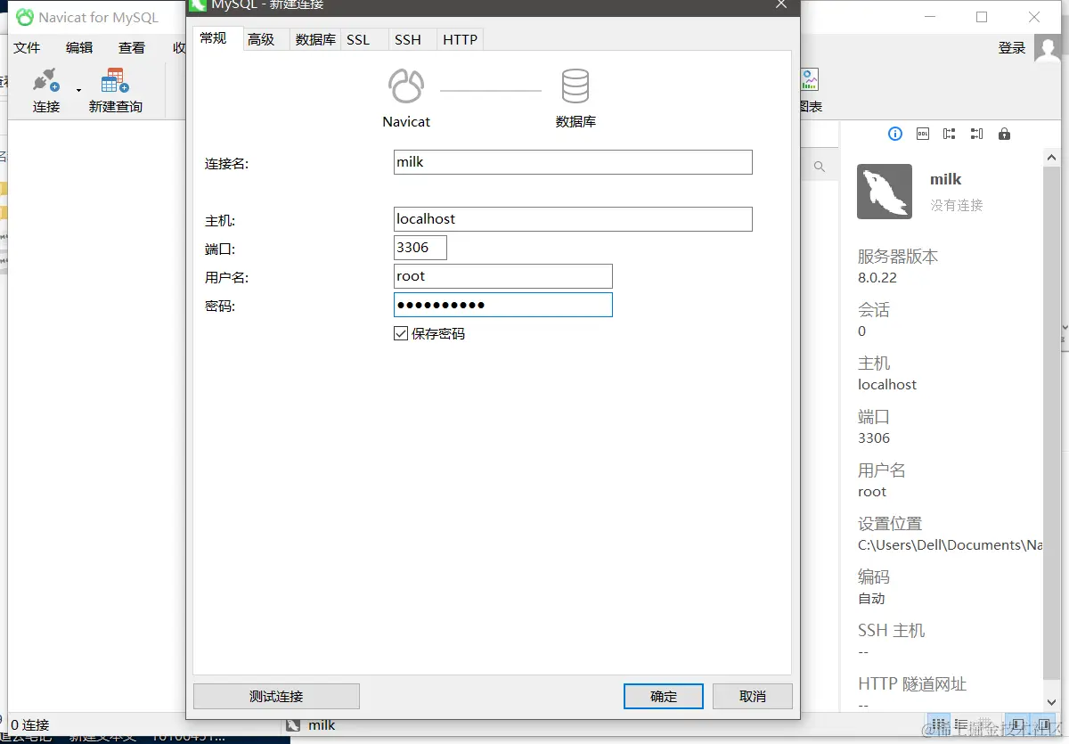Image resolution: width=1069 pixels, height=744 pixels.
Task: Click the 3306 value in the info panel
Action: (874, 438)
